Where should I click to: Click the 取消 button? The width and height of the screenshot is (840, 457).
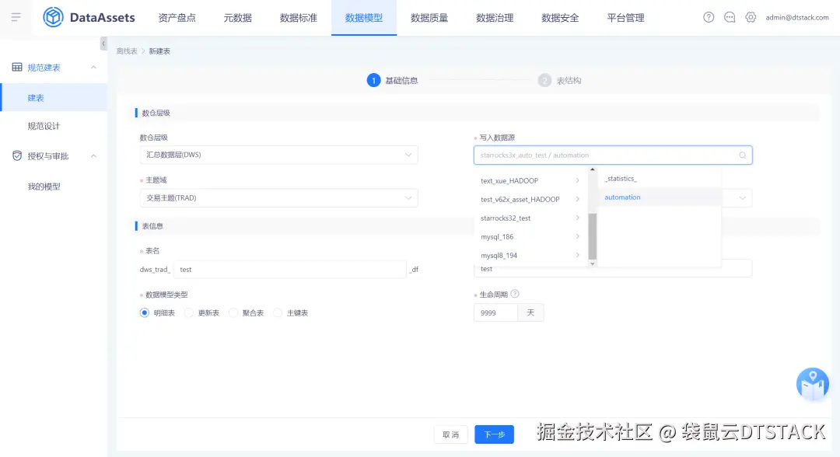450,434
